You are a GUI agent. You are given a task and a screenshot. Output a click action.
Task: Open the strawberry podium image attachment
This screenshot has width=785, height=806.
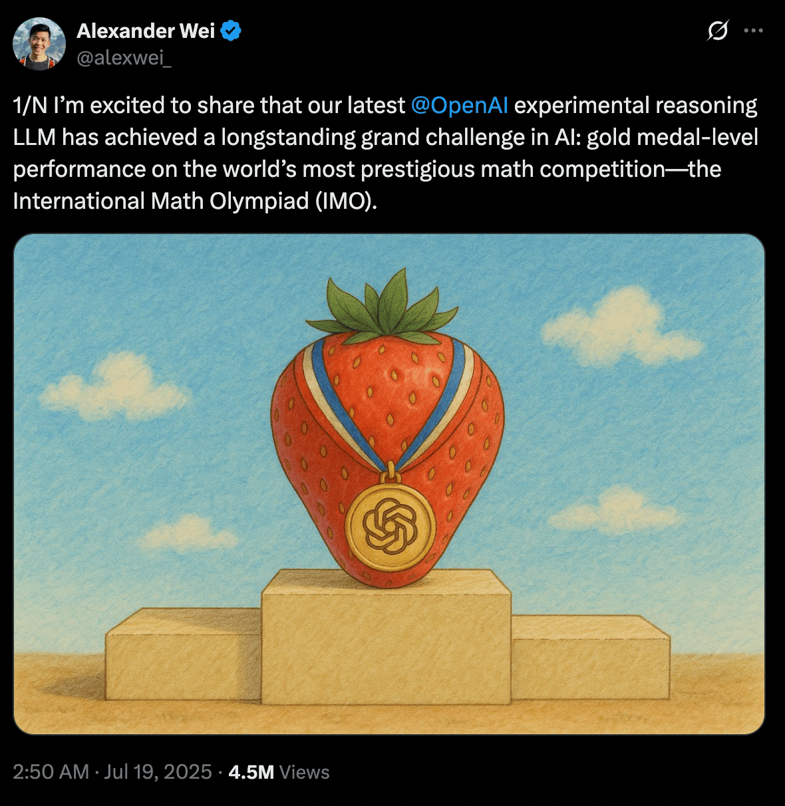(389, 484)
